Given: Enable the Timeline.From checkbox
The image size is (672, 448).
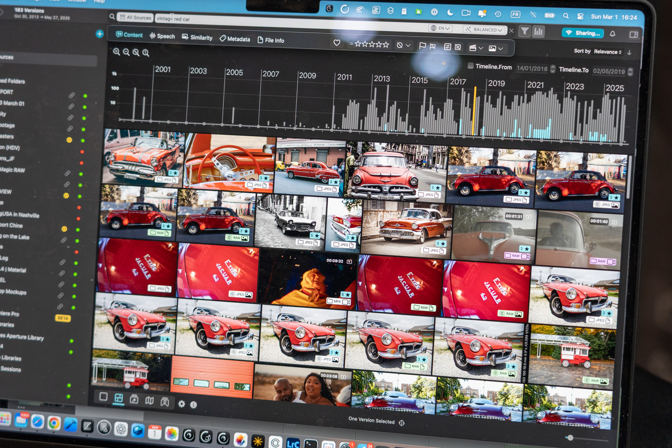Looking at the screenshot, I should tap(470, 66).
